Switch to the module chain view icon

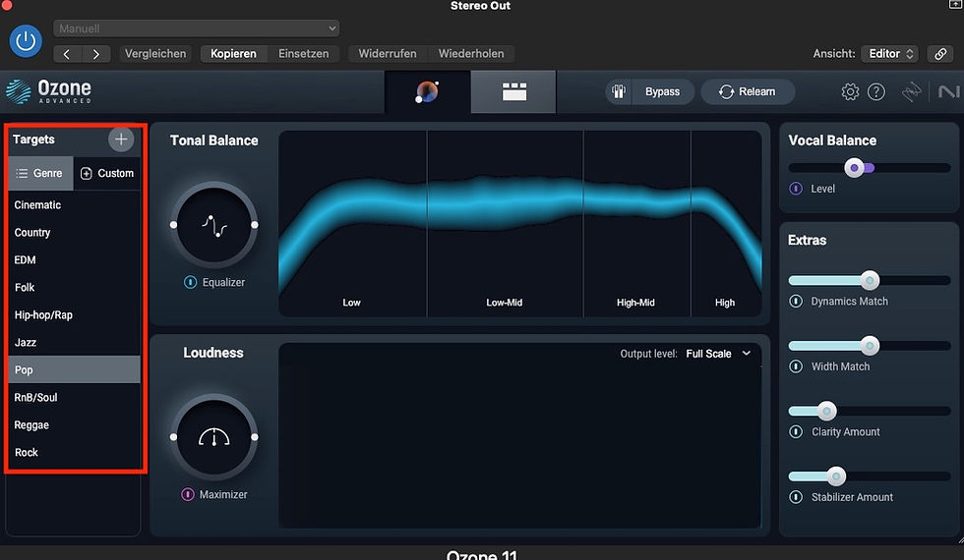(514, 92)
